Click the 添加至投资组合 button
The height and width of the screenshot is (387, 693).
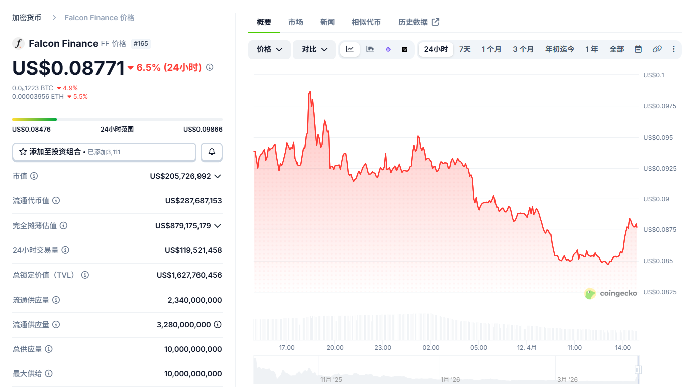tap(104, 152)
